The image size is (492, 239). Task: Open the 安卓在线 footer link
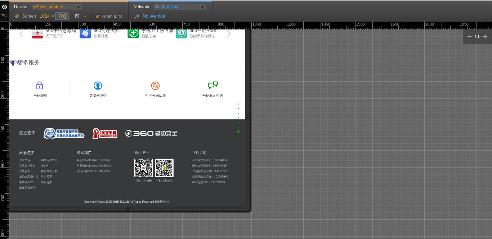25,171
